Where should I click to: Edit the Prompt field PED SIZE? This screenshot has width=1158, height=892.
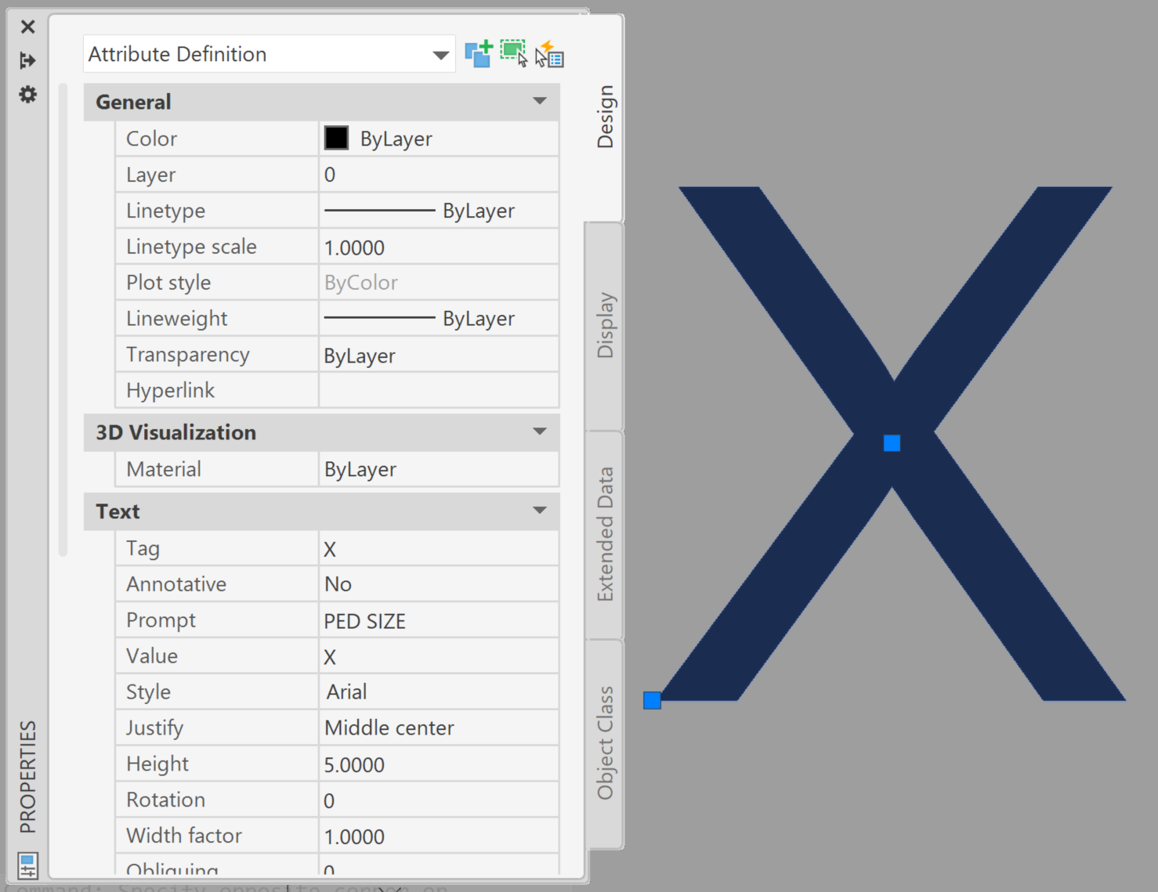pyautogui.click(x=439, y=620)
